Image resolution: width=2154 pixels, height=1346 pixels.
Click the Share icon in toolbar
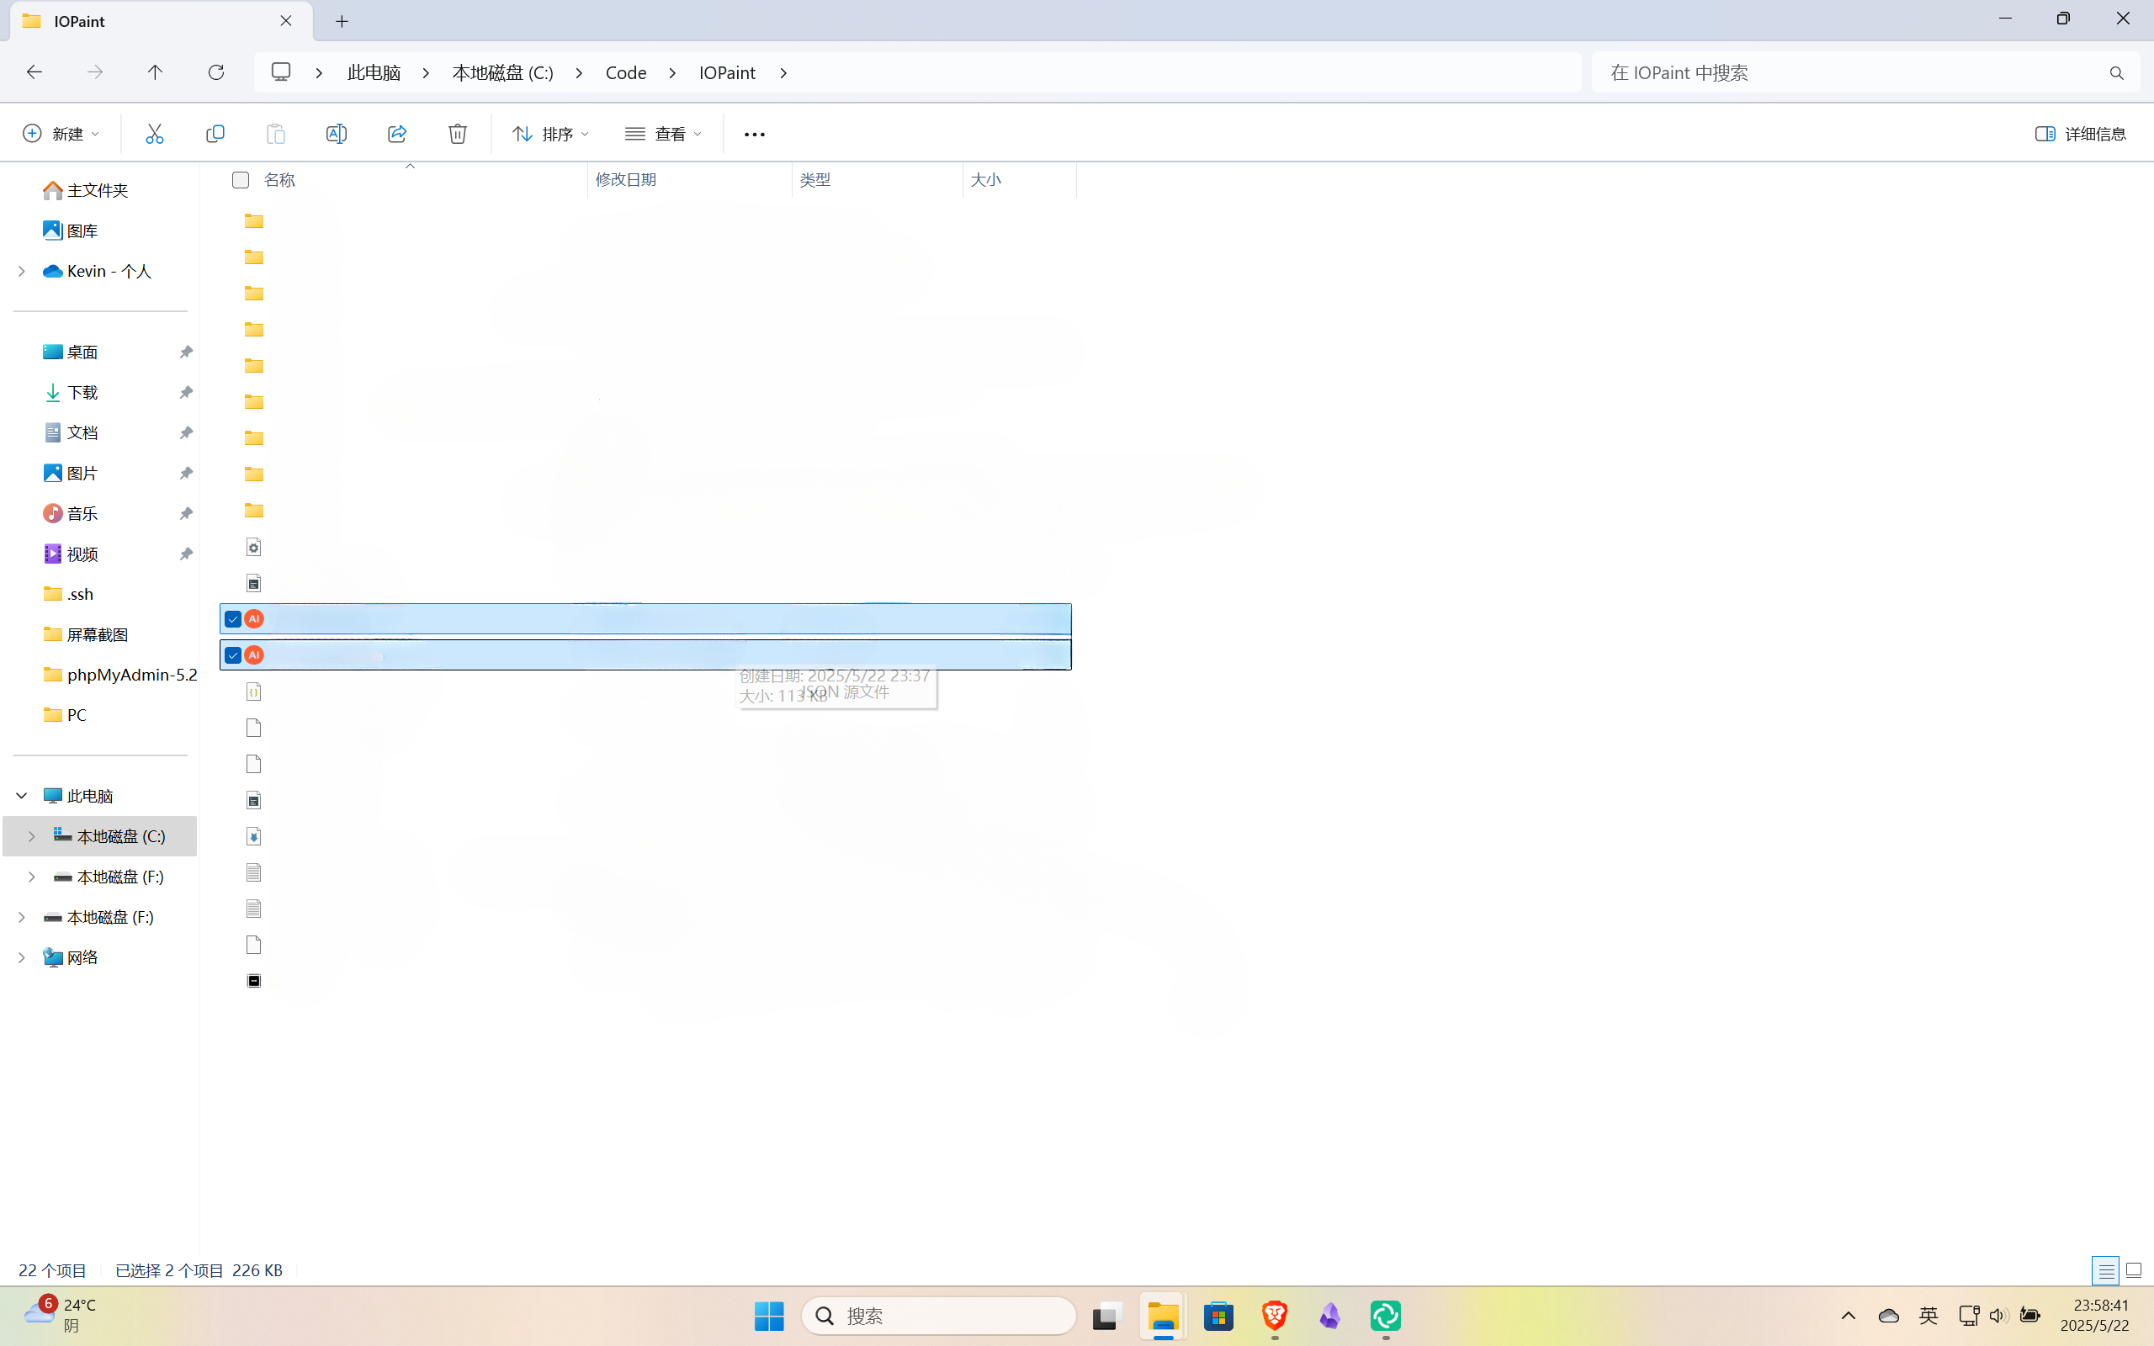(x=397, y=134)
